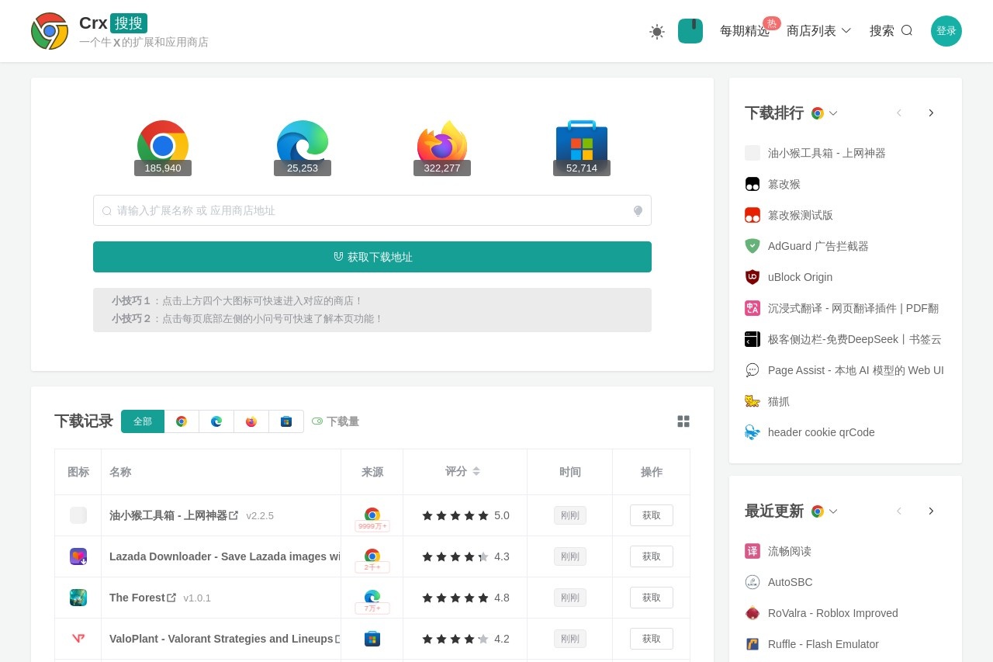Open Firefox store via large Firefox icon
The image size is (993, 662).
(442, 146)
